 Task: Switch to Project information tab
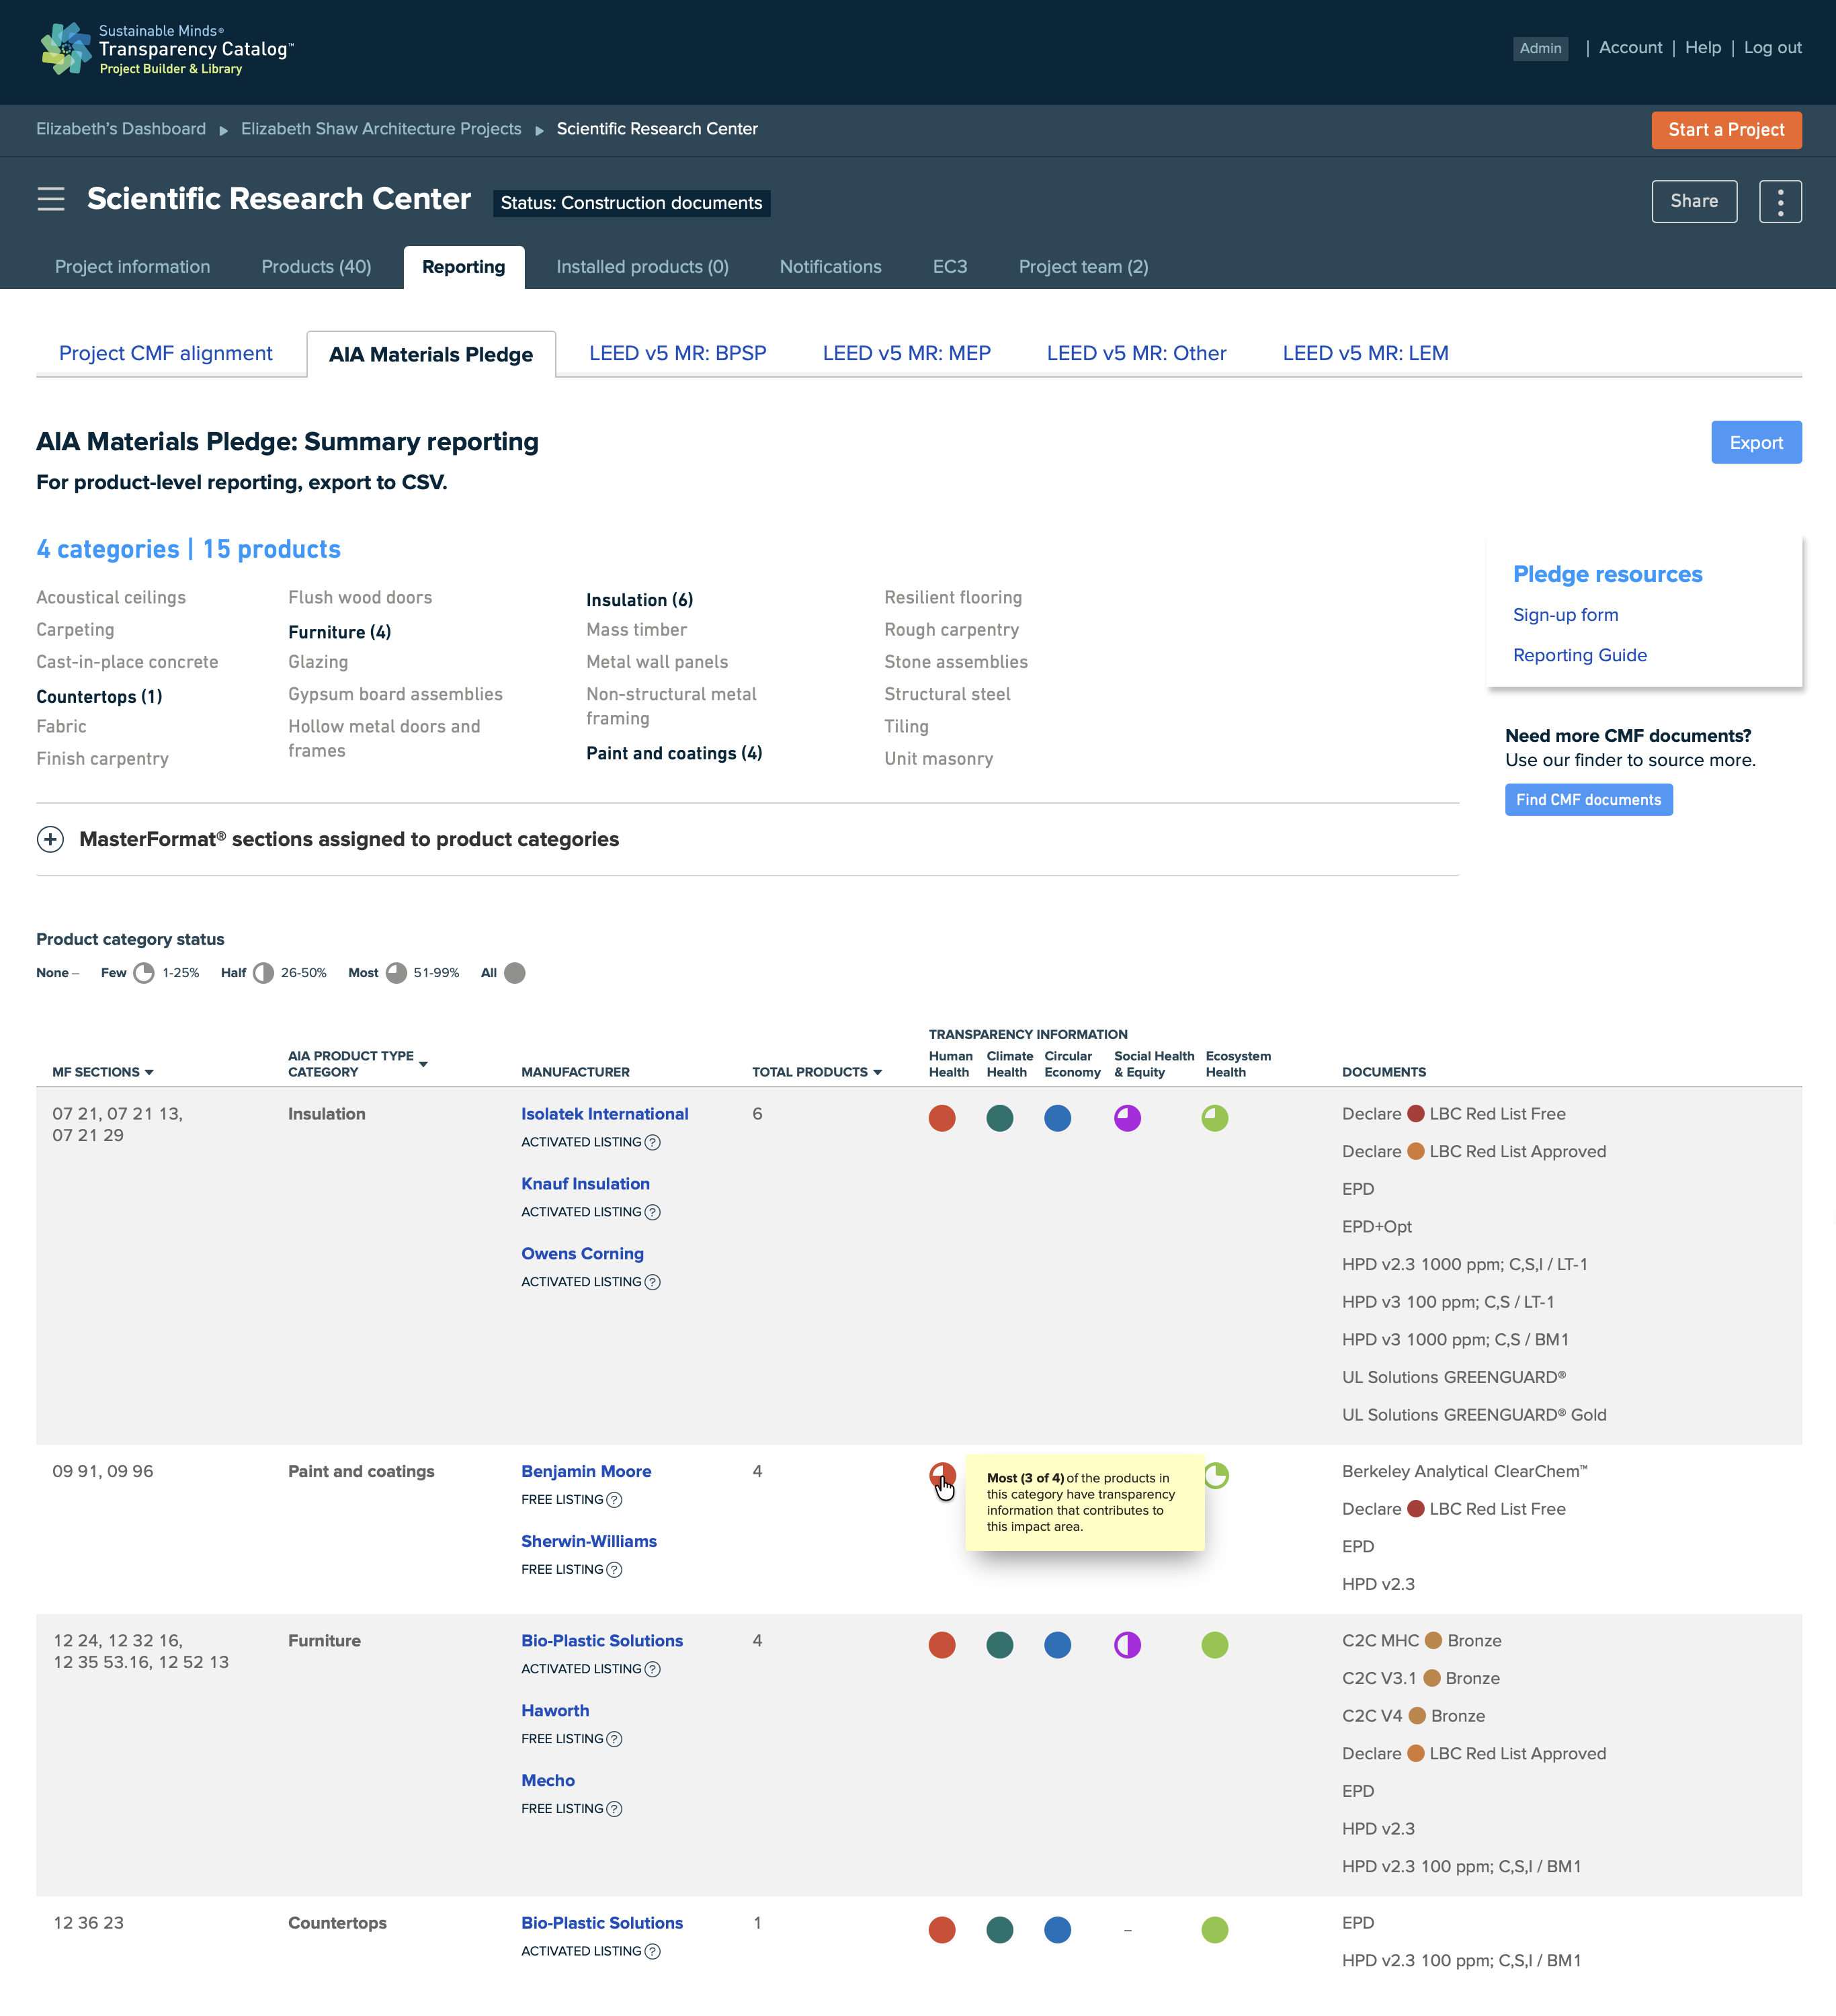[133, 267]
